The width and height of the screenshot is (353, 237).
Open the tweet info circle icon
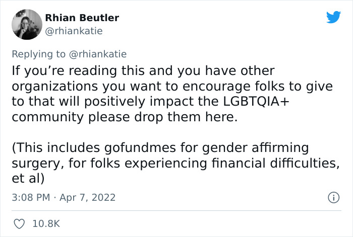tap(333, 198)
